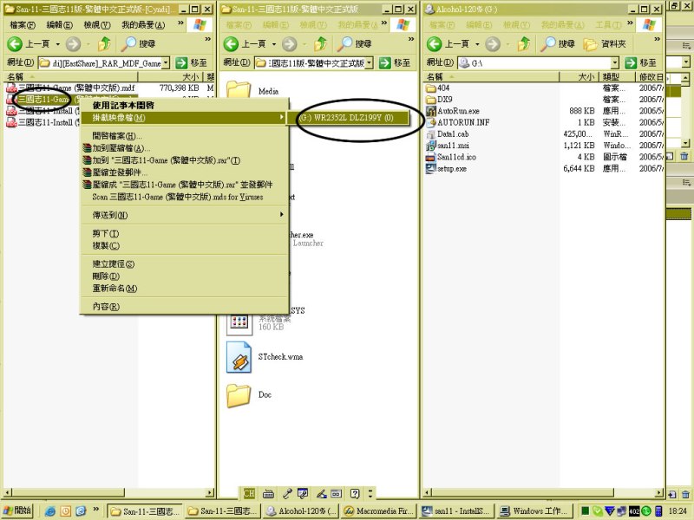694x520 pixels.
Task: Expand toolbar overflow chevron in G: window
Action: click(657, 39)
